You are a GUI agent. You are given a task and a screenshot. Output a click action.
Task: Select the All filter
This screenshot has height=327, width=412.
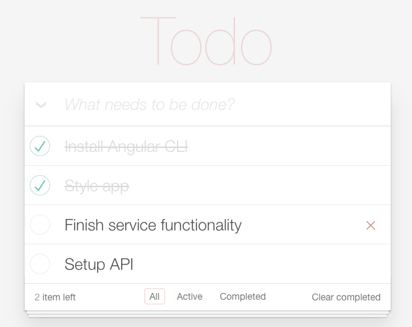[x=154, y=296]
